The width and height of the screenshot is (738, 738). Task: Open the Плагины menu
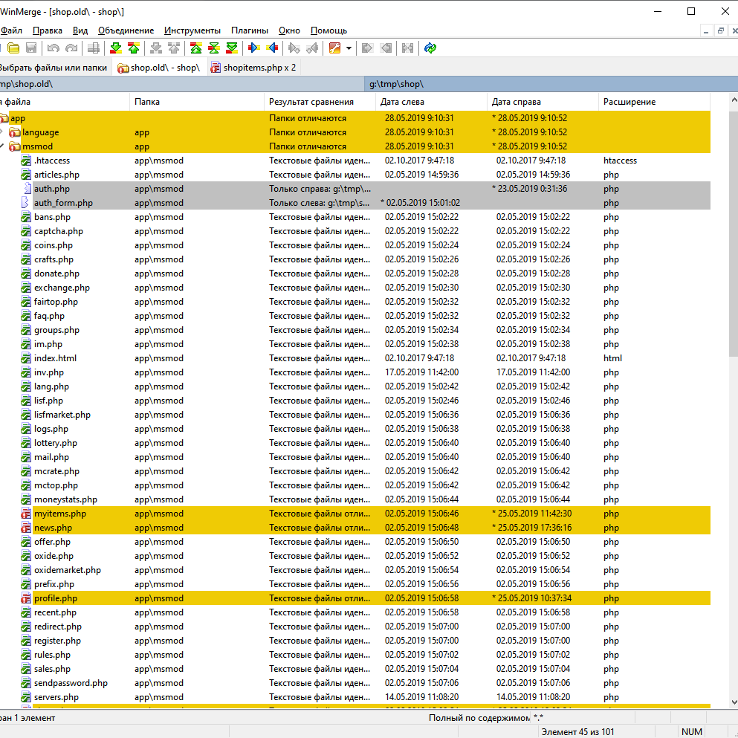[249, 30]
